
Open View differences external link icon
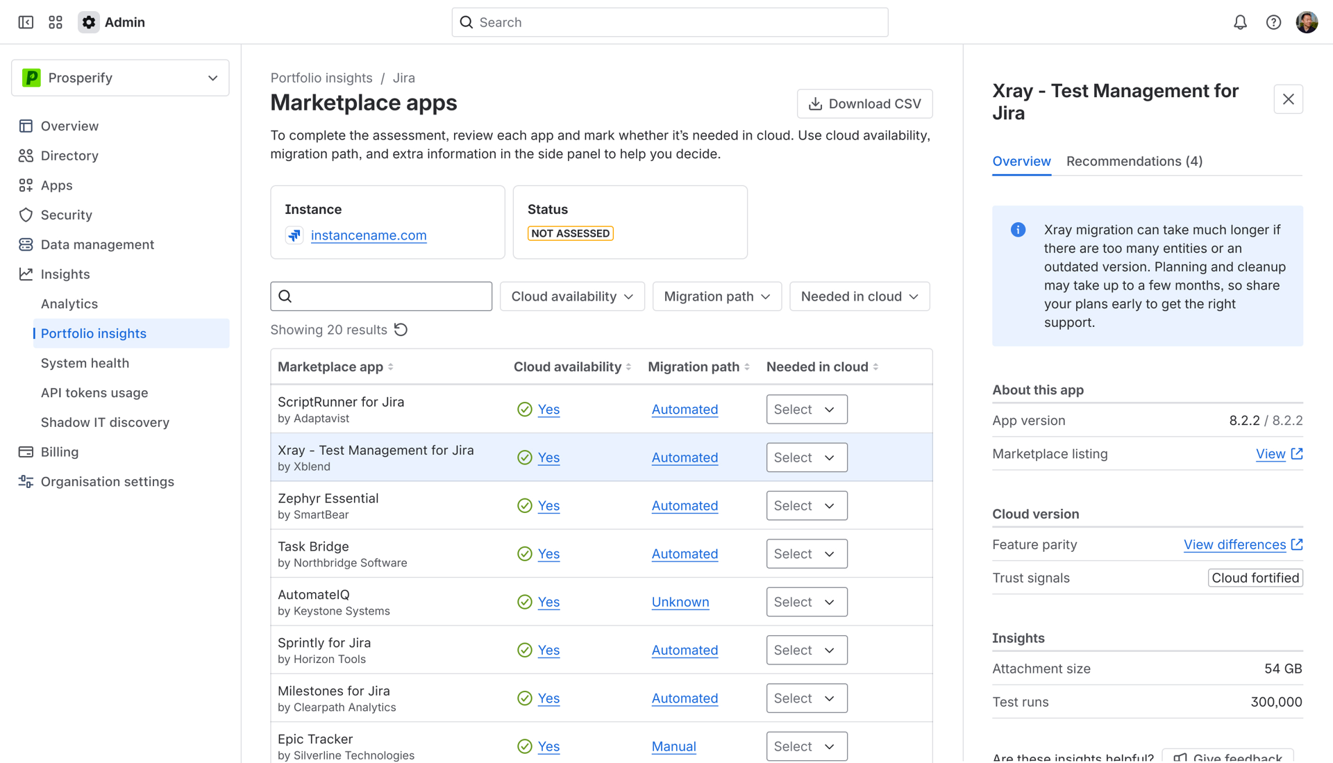pos(1297,544)
